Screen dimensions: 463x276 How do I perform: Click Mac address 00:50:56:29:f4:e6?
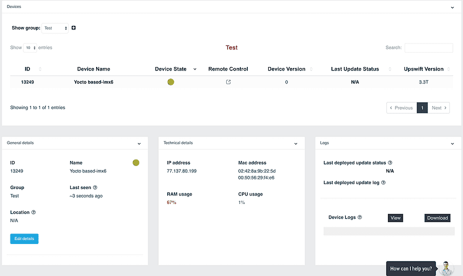point(256,178)
